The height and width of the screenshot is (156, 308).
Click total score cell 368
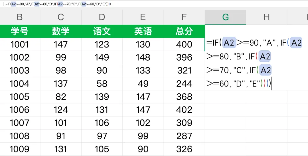184,97
